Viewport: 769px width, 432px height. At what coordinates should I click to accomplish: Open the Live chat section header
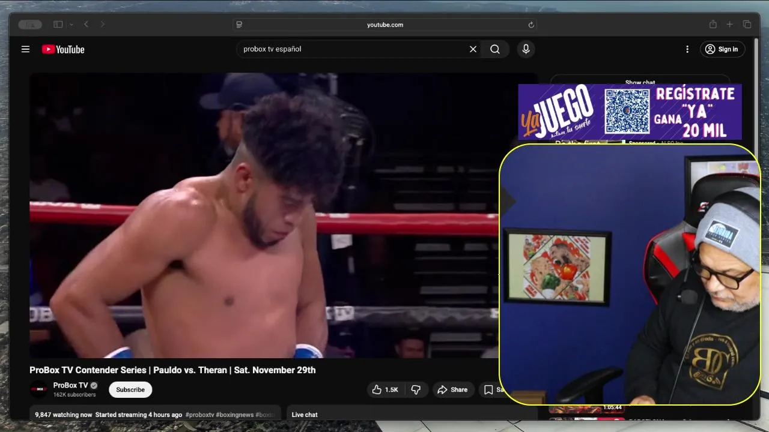(x=305, y=415)
